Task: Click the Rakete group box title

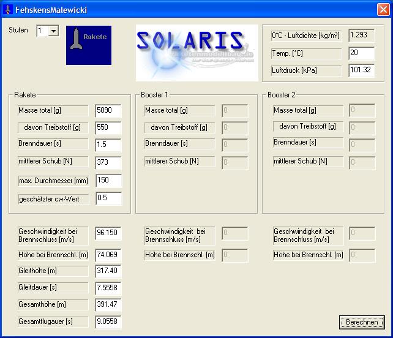Action: [25, 95]
